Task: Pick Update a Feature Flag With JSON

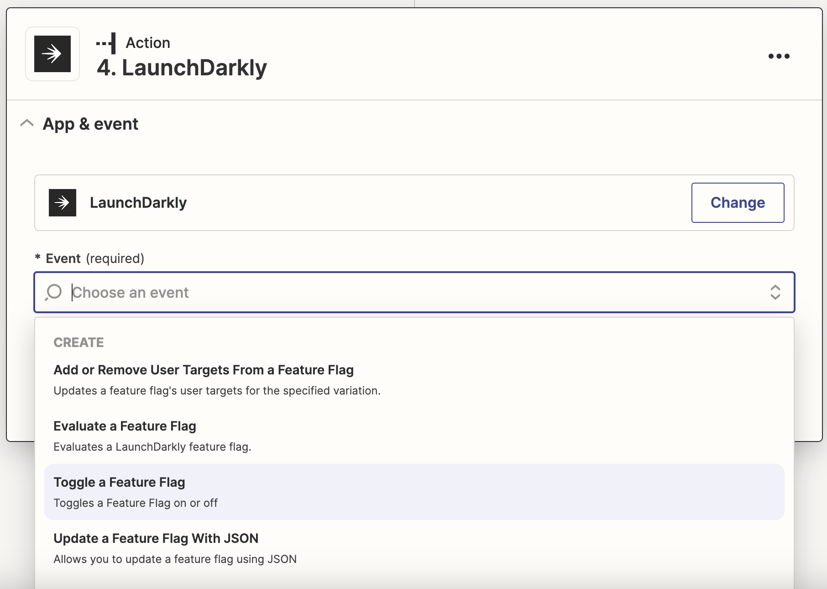Action: pos(156,539)
